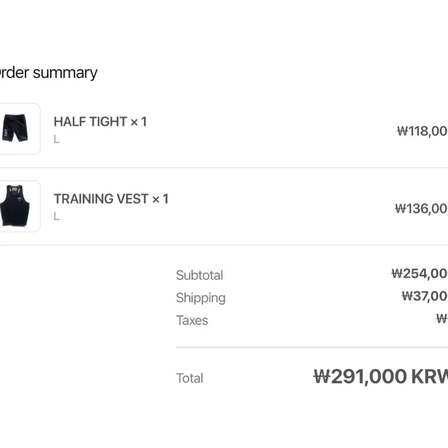Select the TRAINING VEST × 1 item name
This screenshot has height=448, width=448.
[111, 199]
